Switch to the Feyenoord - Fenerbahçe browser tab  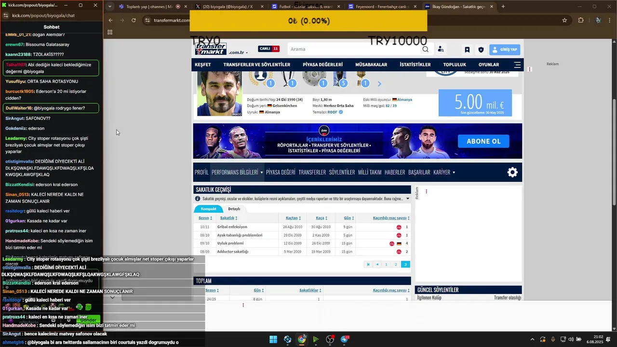(x=381, y=7)
